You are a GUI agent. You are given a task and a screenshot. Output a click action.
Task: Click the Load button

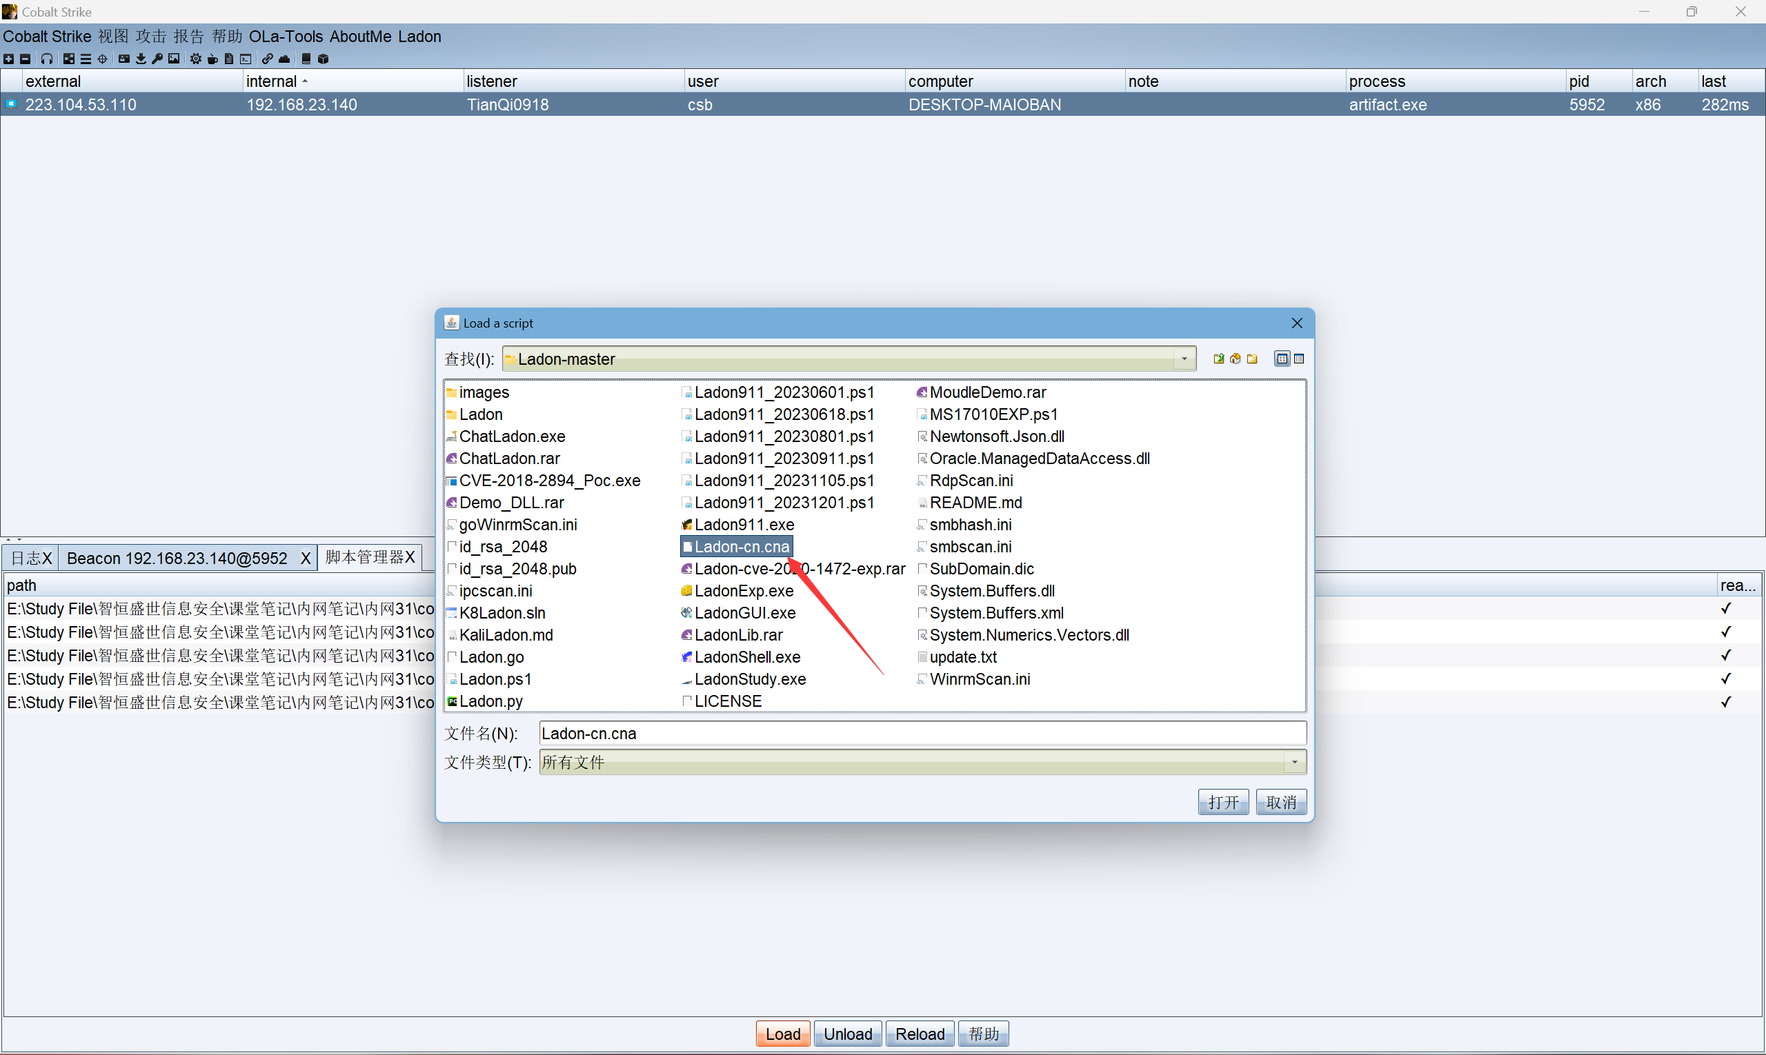783,1034
